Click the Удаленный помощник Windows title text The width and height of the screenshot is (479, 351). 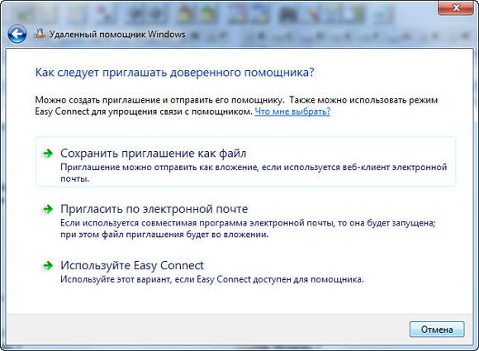pos(117,34)
